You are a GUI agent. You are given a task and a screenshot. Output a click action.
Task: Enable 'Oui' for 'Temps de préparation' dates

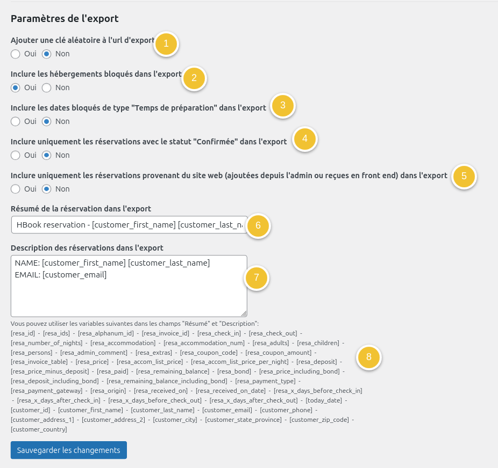(x=14, y=121)
